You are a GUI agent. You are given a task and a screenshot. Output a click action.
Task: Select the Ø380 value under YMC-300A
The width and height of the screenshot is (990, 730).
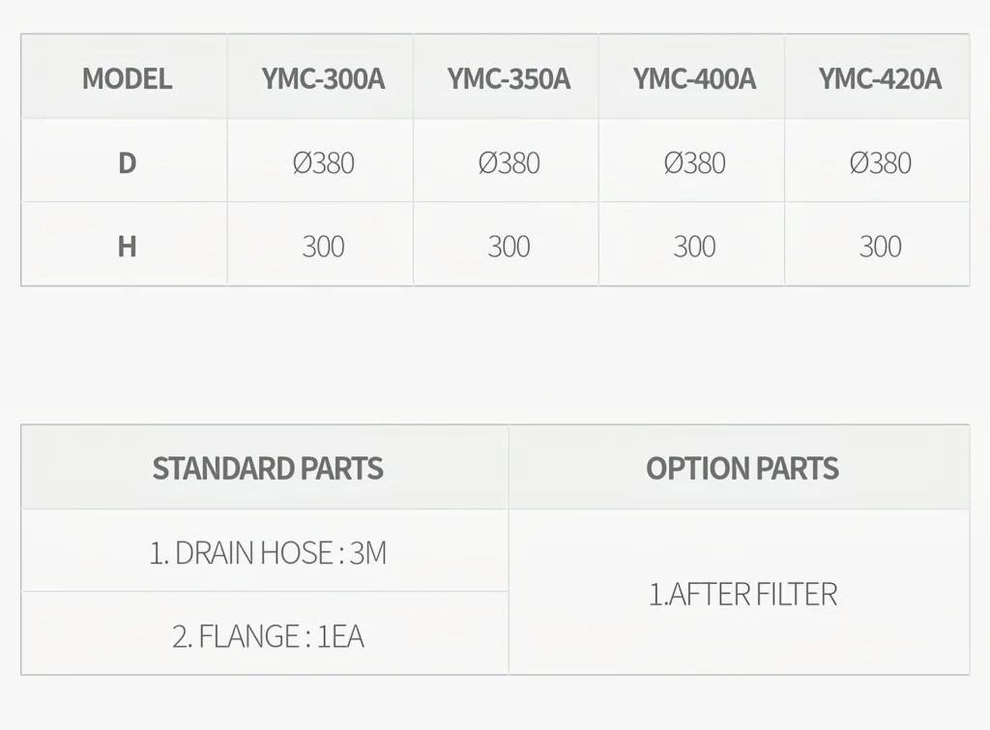323,162
